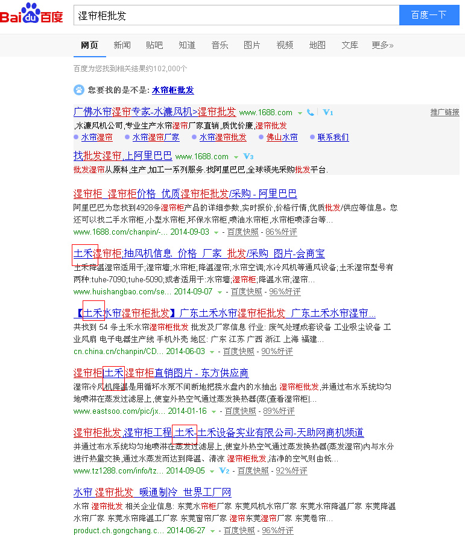This screenshot has width=465, height=535.
Task: Open arrow menu after huishangbao.com 2014-09-07
Action: coord(220,293)
